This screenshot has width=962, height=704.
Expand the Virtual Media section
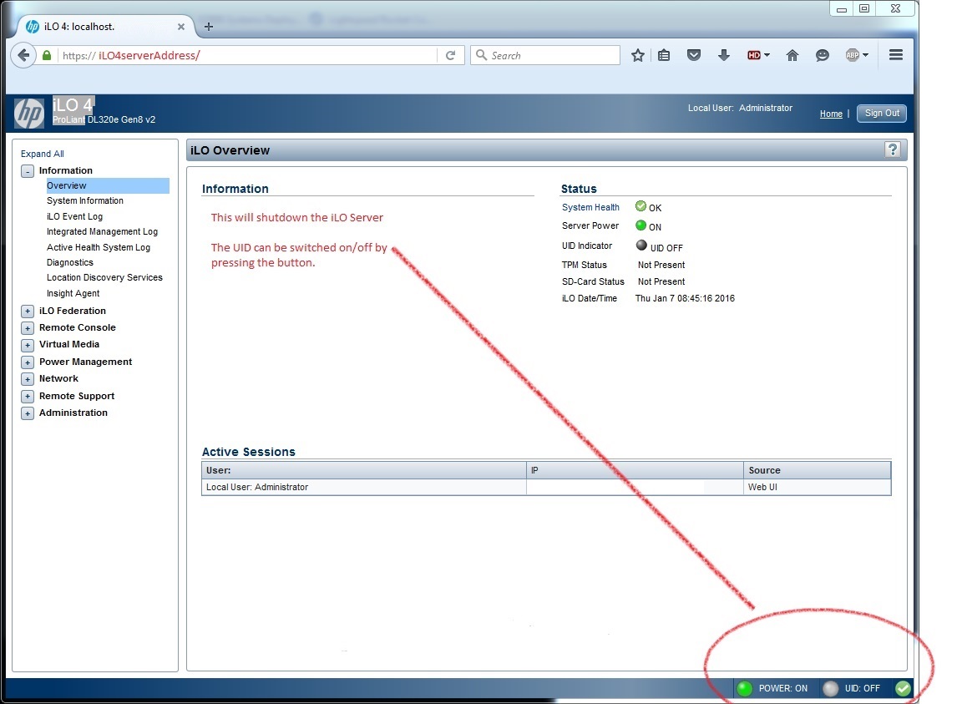coord(28,345)
